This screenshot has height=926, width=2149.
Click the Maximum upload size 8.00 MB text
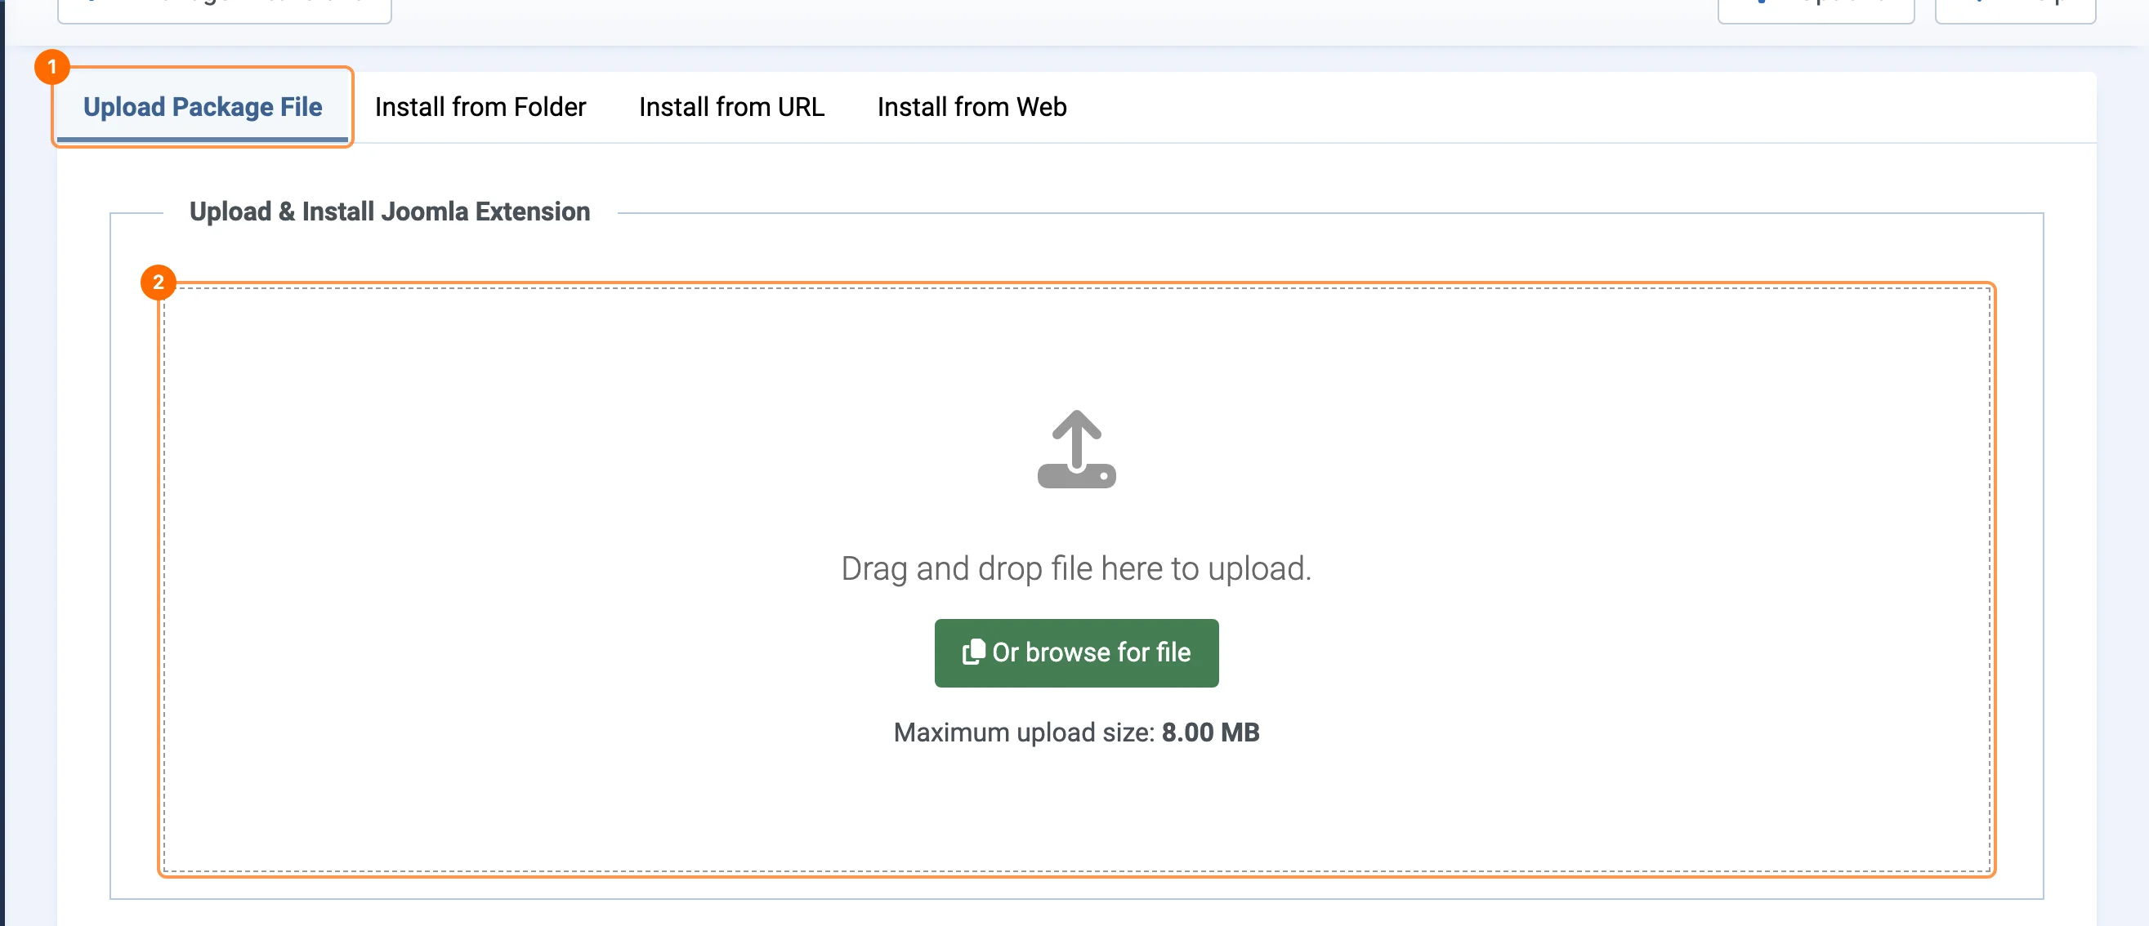(x=1076, y=732)
